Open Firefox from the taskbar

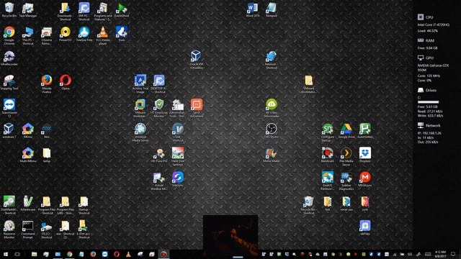click(x=93, y=254)
